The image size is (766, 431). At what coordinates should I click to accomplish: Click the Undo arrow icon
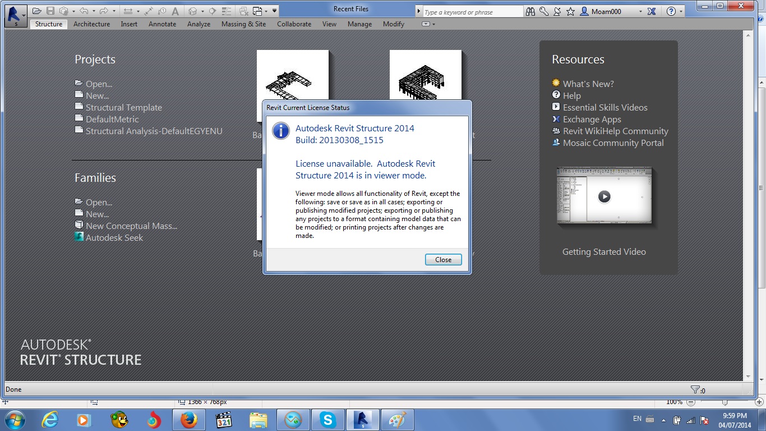[84, 11]
